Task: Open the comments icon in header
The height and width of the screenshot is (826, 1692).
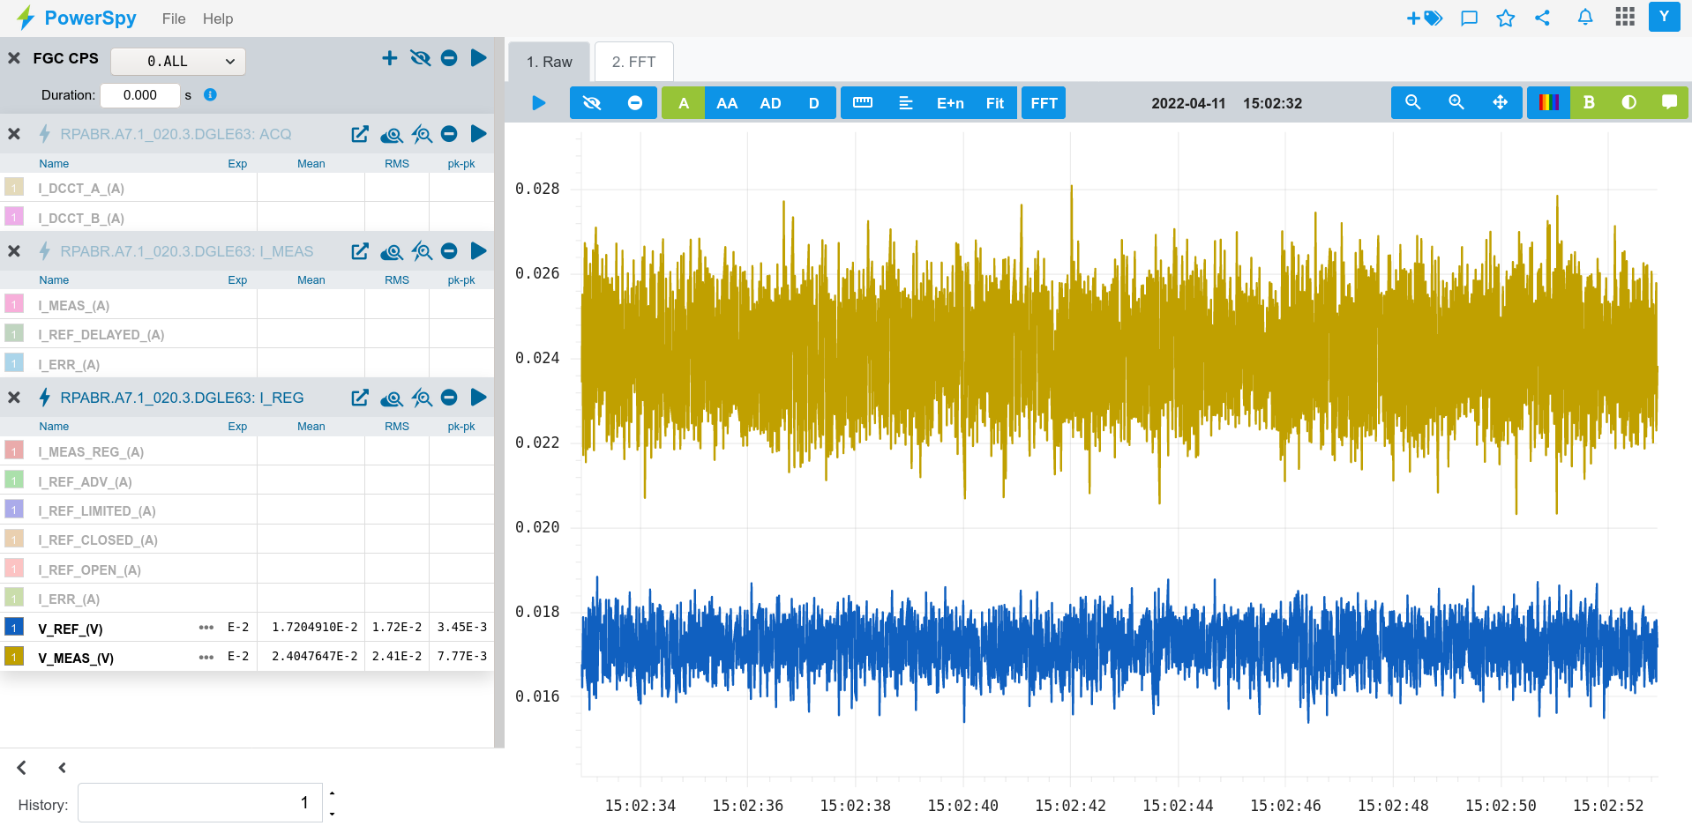Action: (x=1469, y=18)
